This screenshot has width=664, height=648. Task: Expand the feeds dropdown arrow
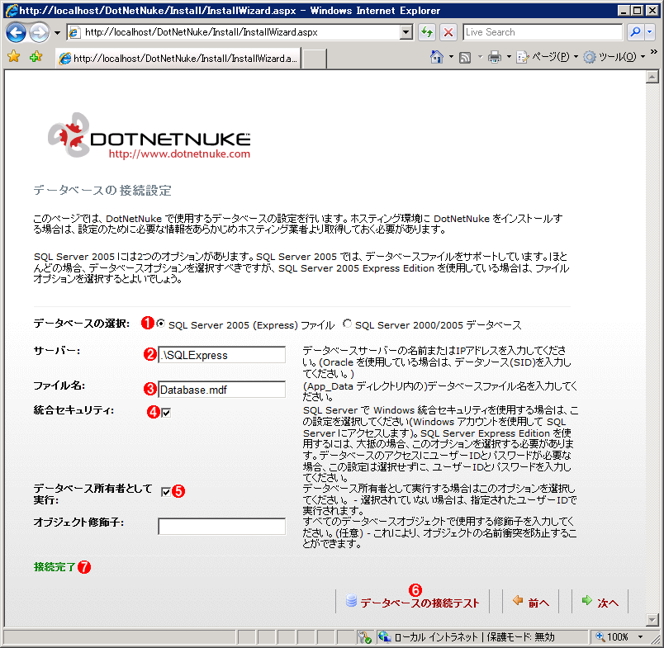tap(480, 57)
